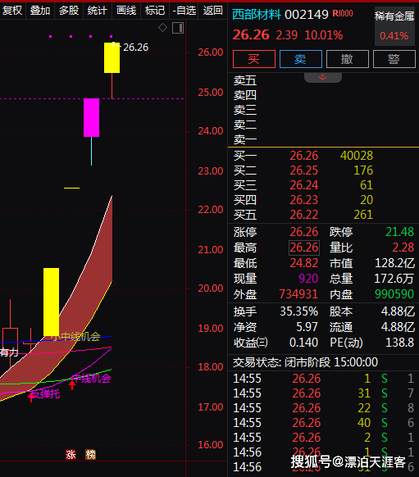The image size is (419, 477).
Task: Click the 警 alert button
Action: click(x=394, y=59)
